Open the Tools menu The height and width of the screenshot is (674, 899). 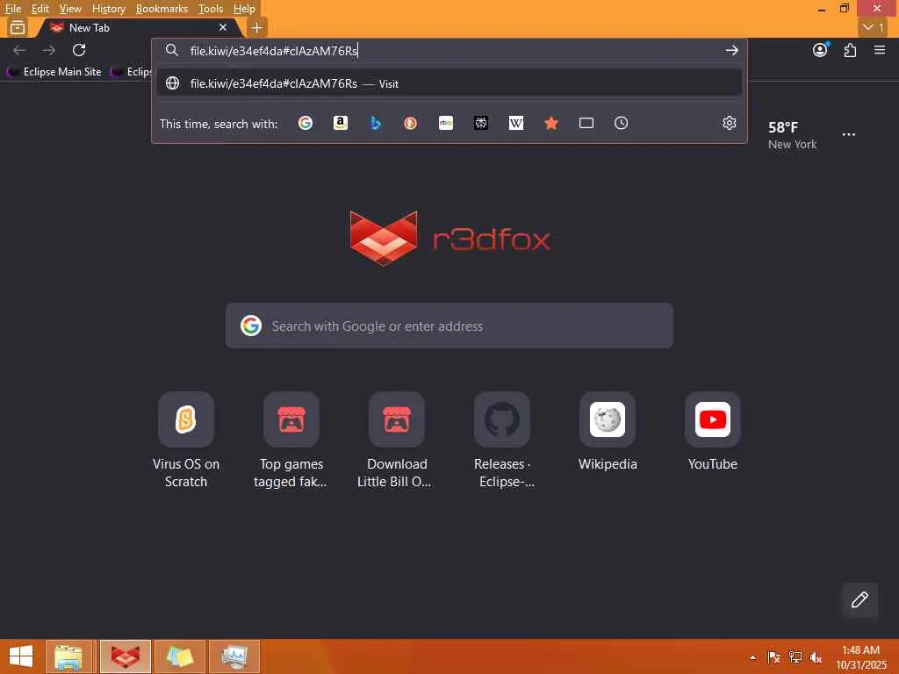click(x=211, y=9)
